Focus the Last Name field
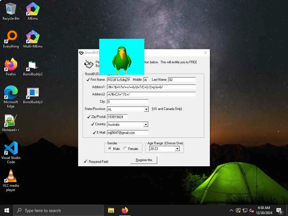 point(182,80)
